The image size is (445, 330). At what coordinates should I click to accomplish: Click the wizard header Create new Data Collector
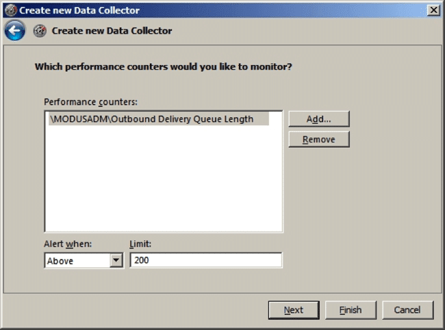pos(112,31)
